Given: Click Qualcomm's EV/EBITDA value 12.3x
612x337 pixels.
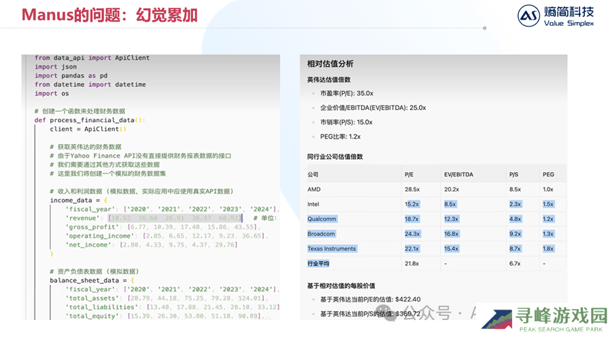Looking at the screenshot, I should pyautogui.click(x=452, y=219).
